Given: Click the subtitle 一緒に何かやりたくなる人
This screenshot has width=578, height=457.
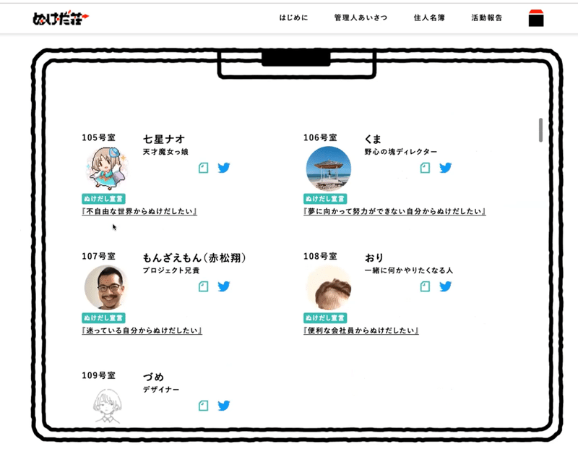Looking at the screenshot, I should [x=409, y=270].
